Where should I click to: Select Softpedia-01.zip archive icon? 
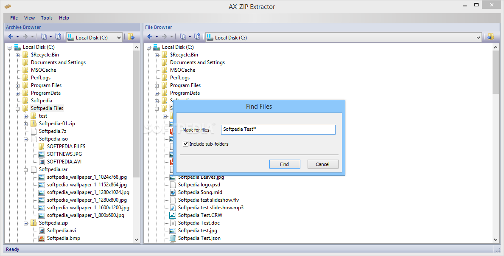click(x=34, y=124)
